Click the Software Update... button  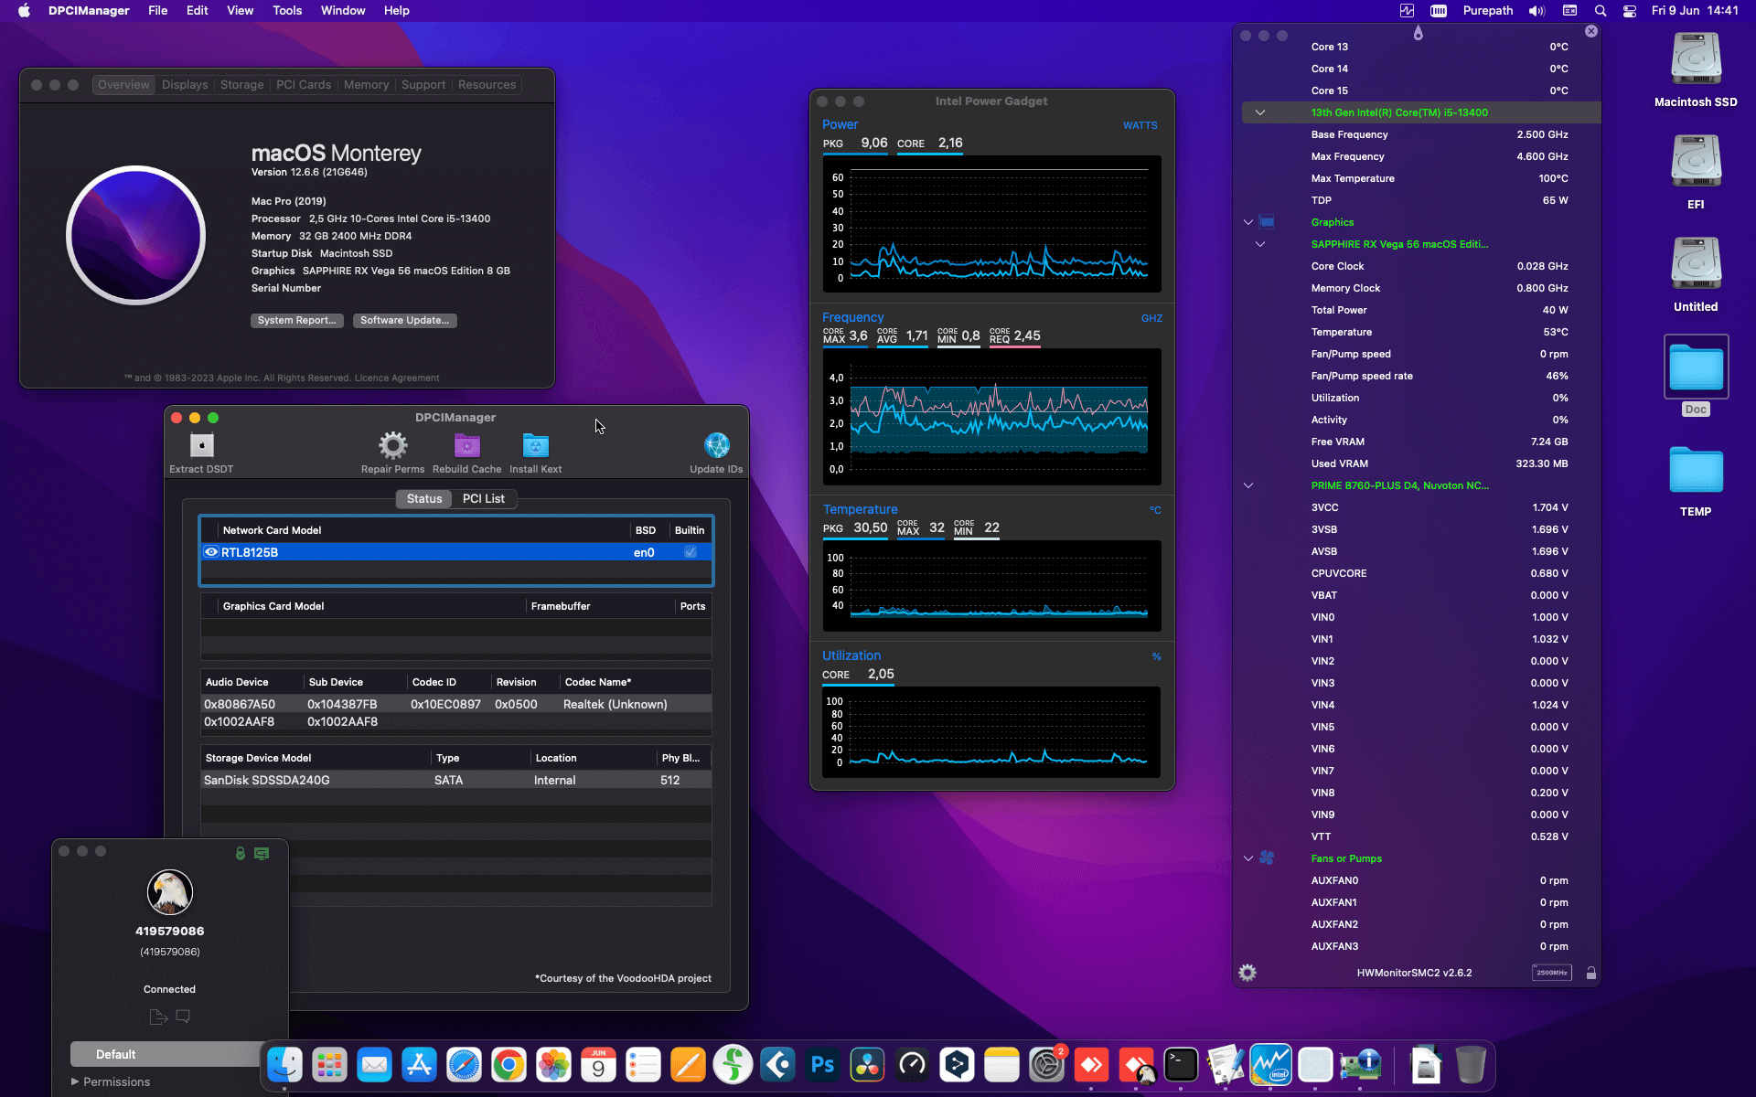pos(404,320)
